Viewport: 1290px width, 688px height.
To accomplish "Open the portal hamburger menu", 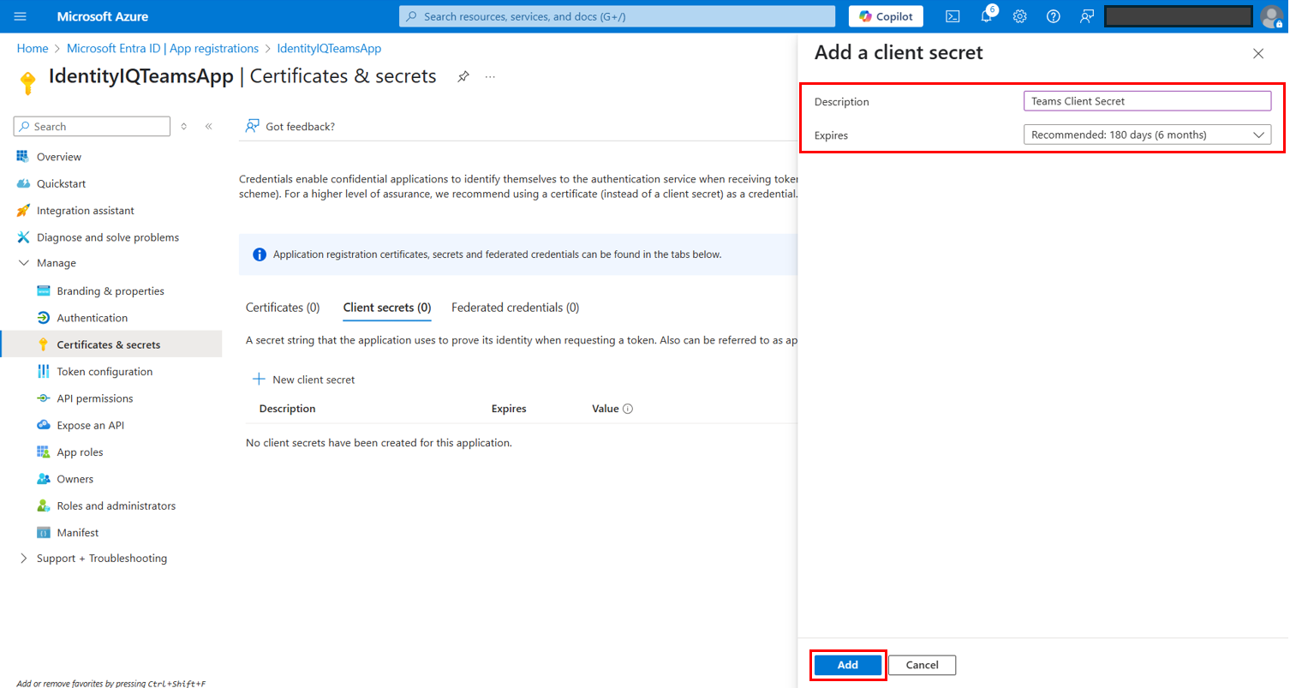I will point(21,16).
